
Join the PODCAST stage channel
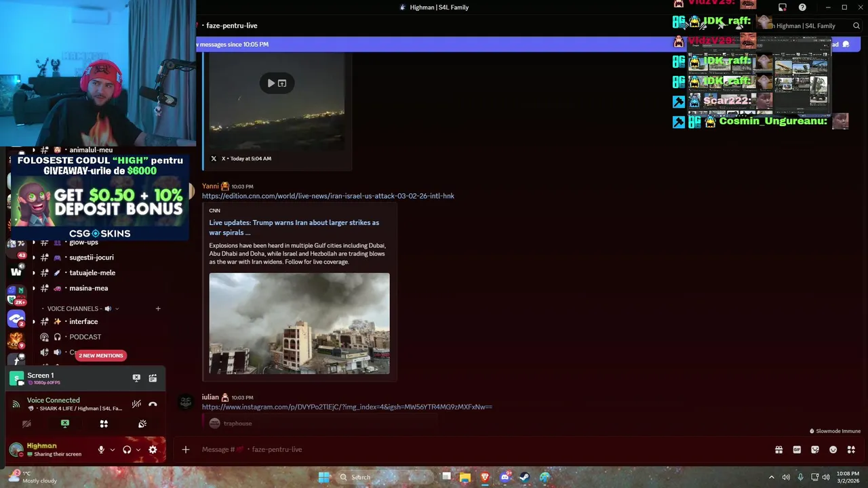point(85,337)
